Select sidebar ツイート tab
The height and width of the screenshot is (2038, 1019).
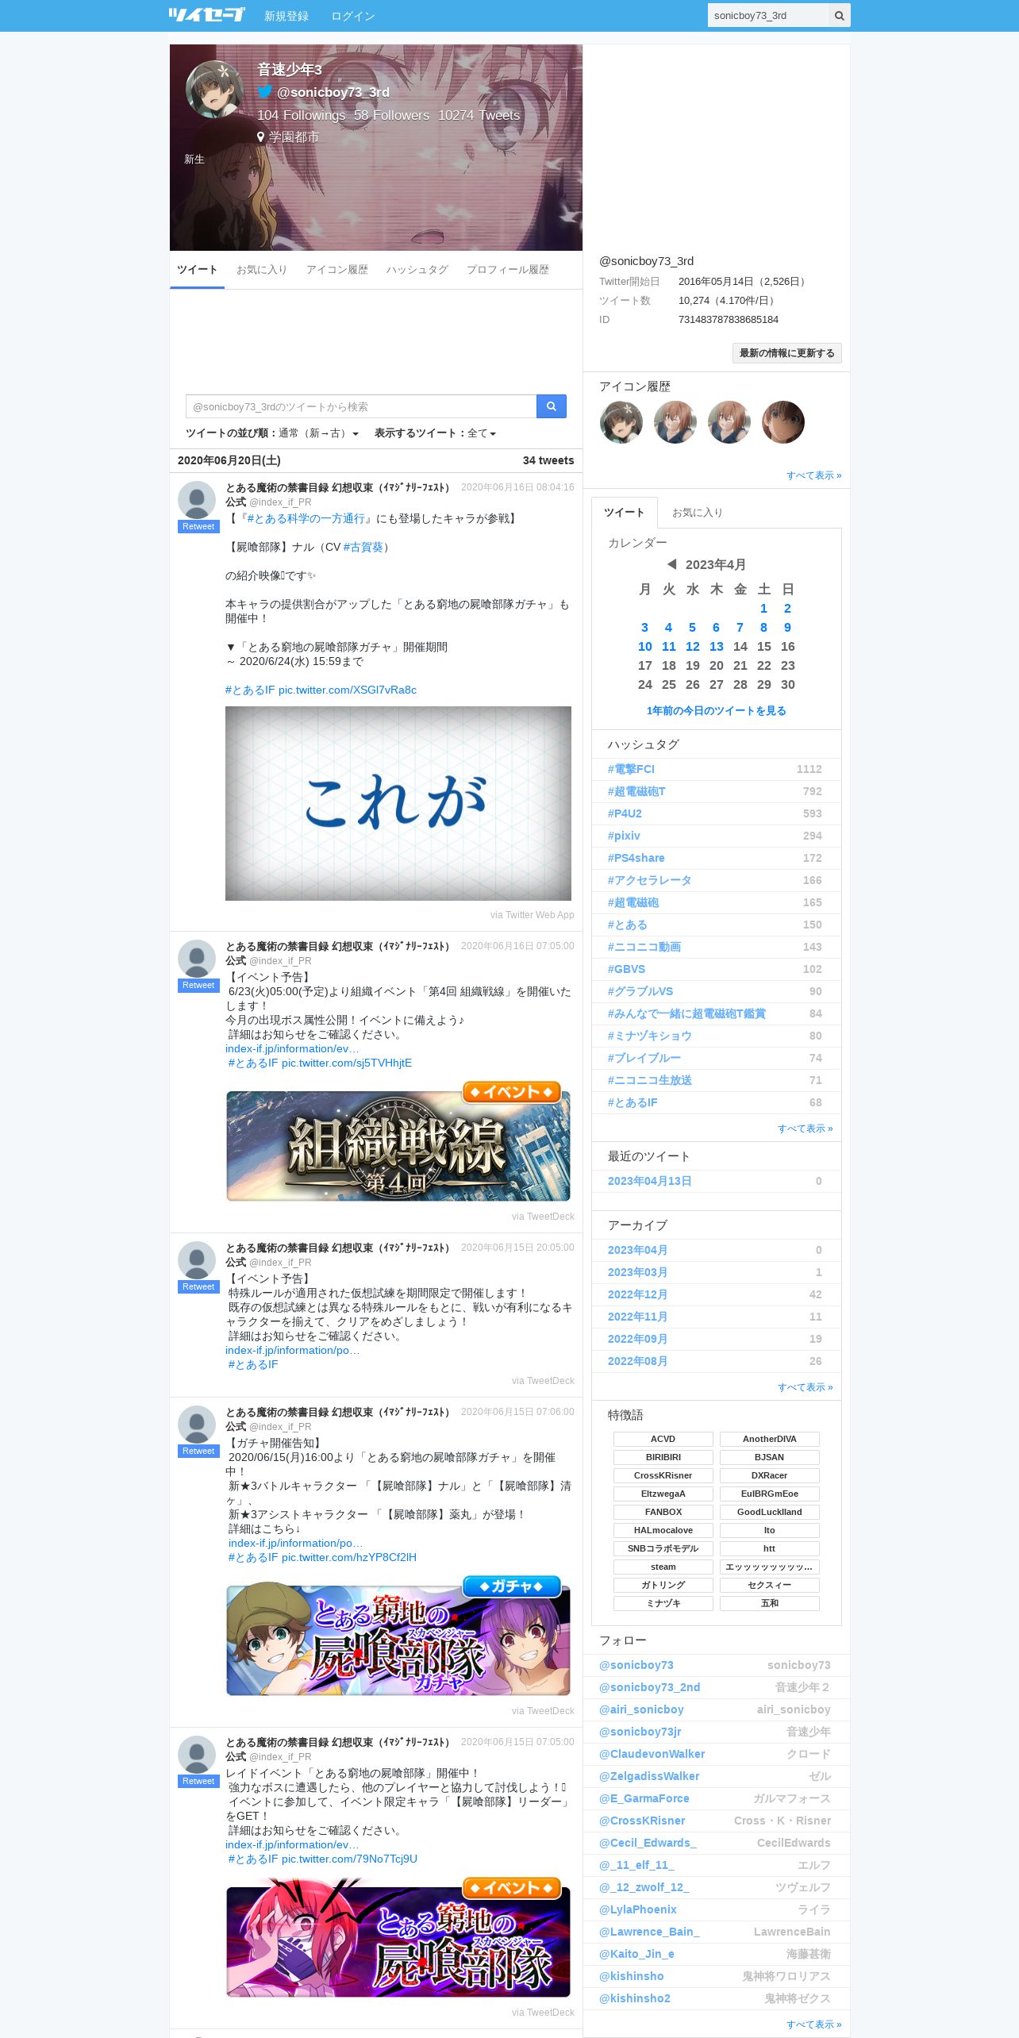pos(625,513)
